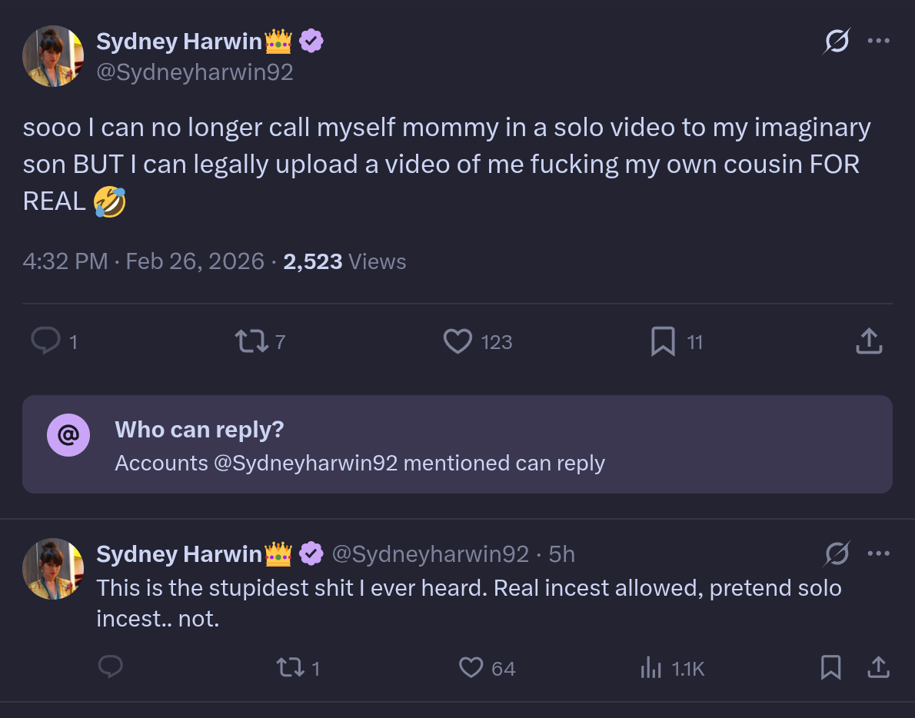Image resolution: width=915 pixels, height=718 pixels.
Task: Click the Grok icon on the reply
Action: click(x=836, y=553)
